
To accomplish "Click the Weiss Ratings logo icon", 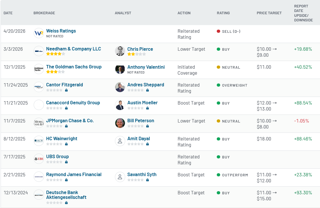I will pyautogui.click(x=39, y=33).
